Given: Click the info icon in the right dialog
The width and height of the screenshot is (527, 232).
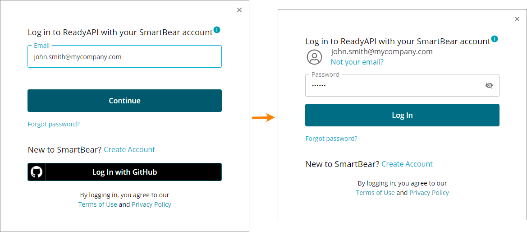Looking at the screenshot, I should tap(495, 39).
